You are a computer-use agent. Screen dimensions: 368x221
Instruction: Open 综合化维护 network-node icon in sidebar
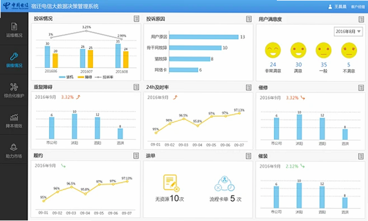[x=14, y=87]
